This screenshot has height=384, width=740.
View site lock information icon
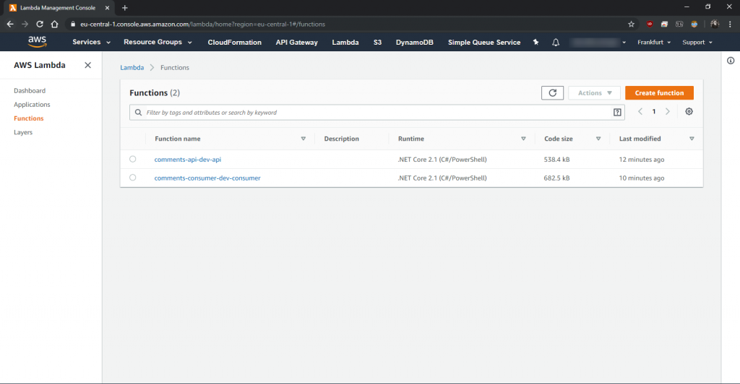click(x=73, y=24)
